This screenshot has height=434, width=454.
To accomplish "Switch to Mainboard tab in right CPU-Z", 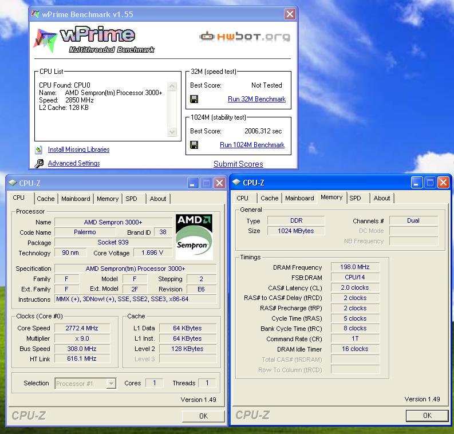I will tap(299, 198).
